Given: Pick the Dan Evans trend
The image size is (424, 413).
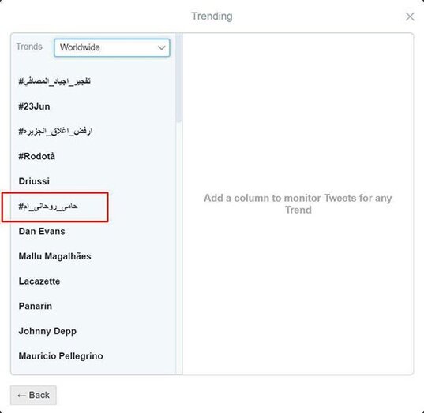Looking at the screenshot, I should click(42, 232).
